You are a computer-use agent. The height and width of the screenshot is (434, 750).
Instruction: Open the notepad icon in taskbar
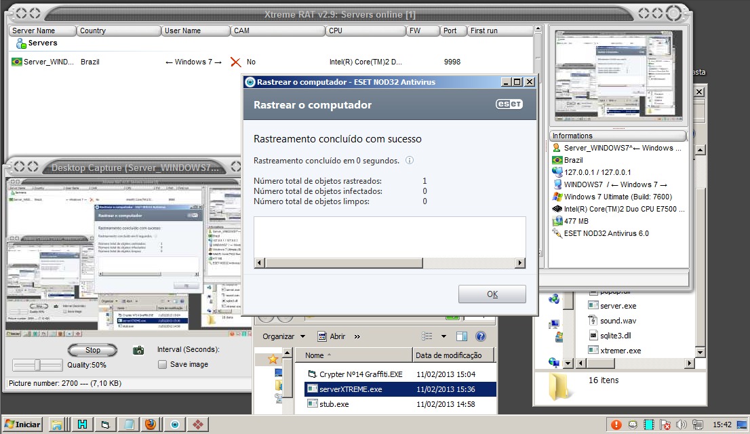click(129, 425)
